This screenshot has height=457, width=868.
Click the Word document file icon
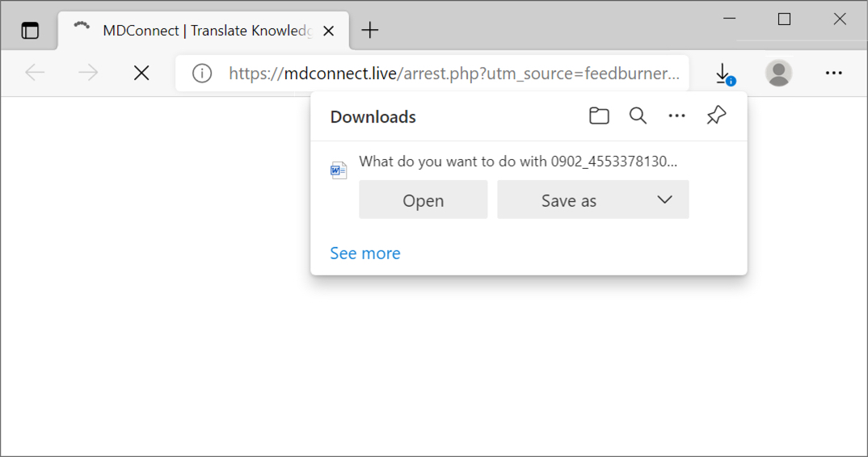pyautogui.click(x=339, y=170)
